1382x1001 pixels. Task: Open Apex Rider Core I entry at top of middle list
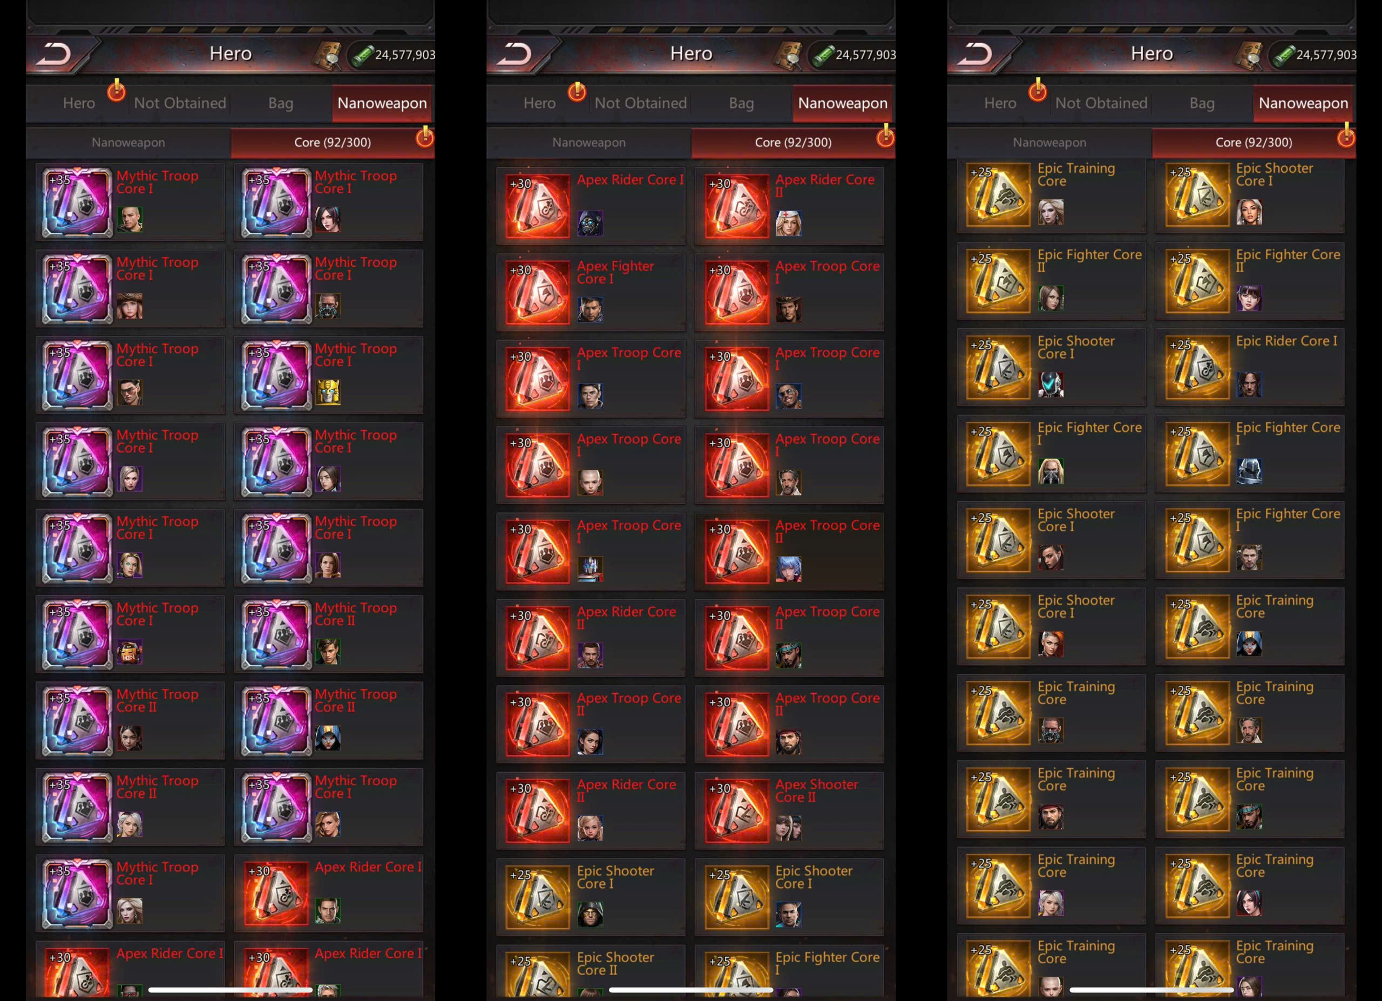pyautogui.click(x=591, y=205)
